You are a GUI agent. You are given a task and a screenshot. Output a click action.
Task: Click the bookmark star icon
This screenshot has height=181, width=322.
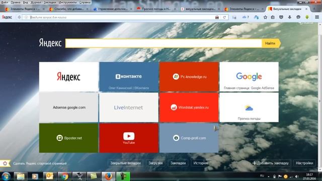pyautogui.click(x=265, y=17)
